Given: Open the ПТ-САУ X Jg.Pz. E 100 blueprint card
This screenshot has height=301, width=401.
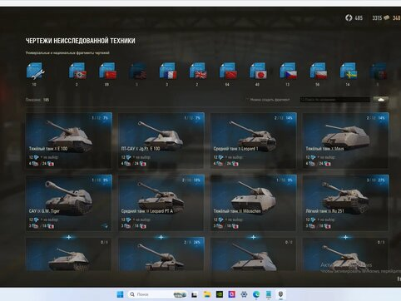Looking at the screenshot, I should coord(161,141).
